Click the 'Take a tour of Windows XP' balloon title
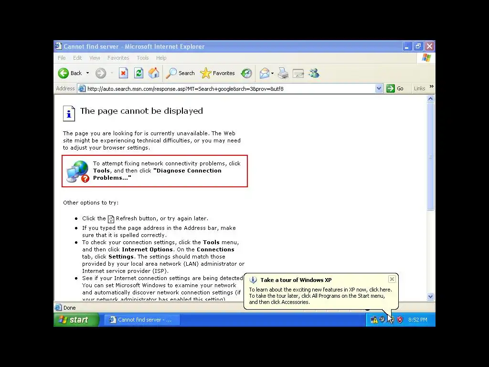Image resolution: width=489 pixels, height=367 pixels. pos(296,280)
